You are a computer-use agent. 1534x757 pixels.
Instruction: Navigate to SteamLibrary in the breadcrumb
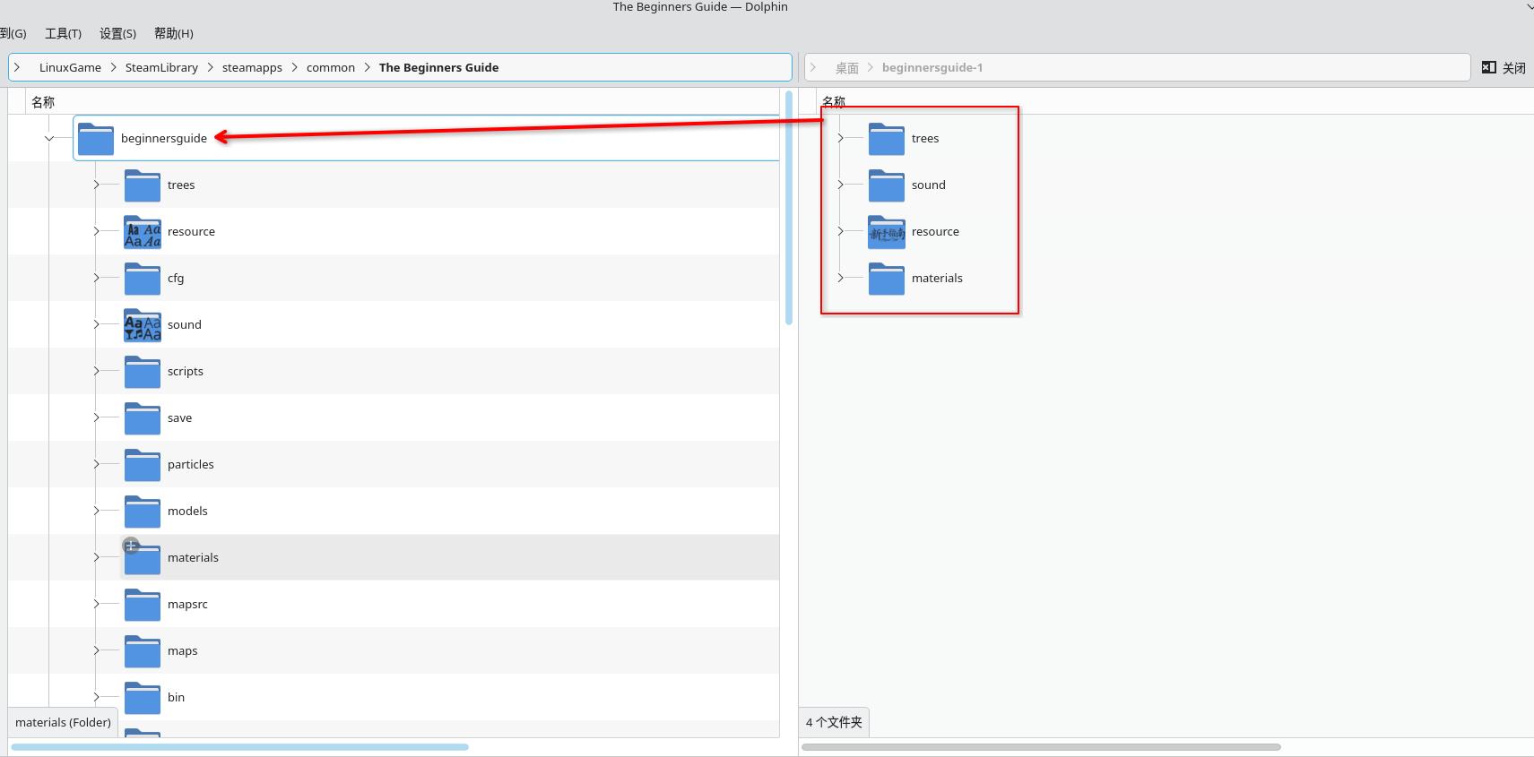point(161,68)
